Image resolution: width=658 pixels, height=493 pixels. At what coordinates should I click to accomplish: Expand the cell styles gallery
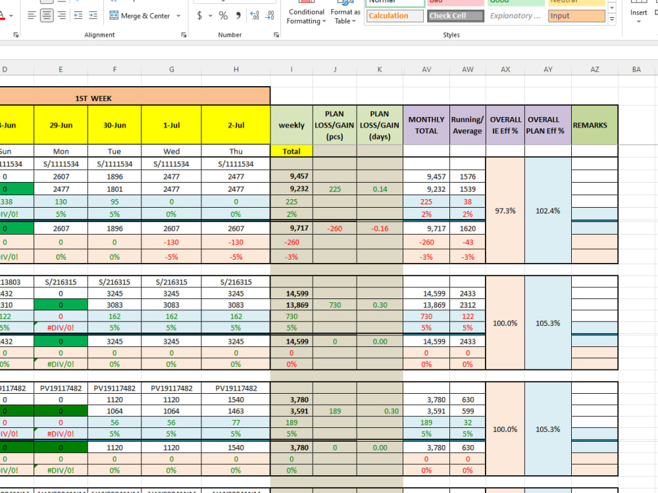point(612,19)
